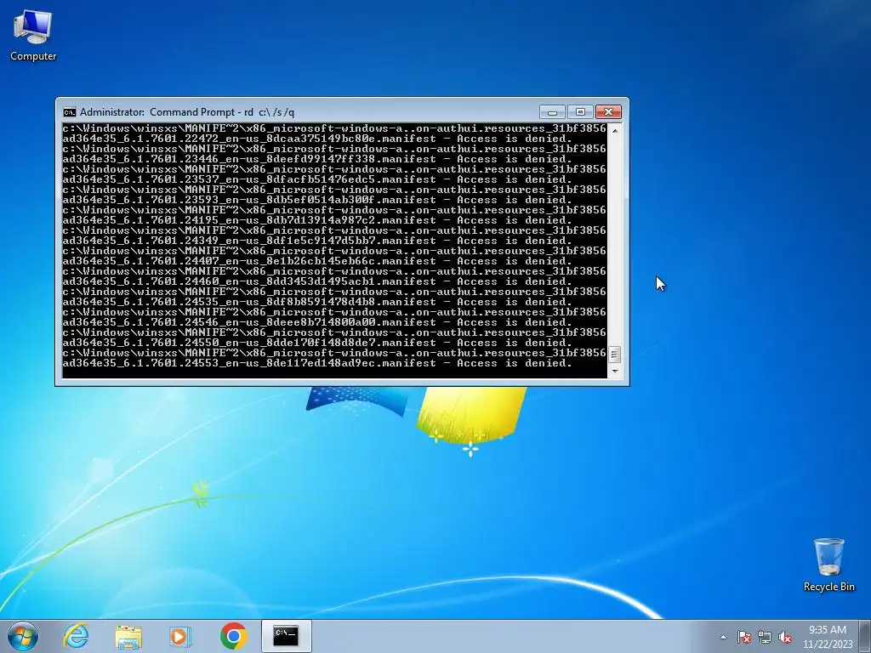Open the Computer desktop icon
Screen dimensions: 871x653
coord(33,36)
